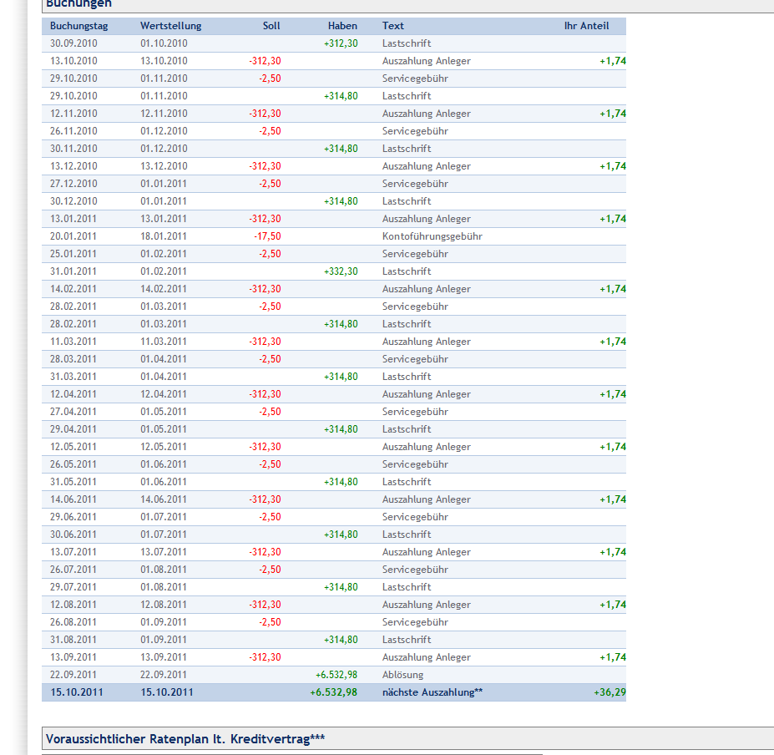
Task: Select the booking date 26.11.2010
Action: [x=73, y=131]
